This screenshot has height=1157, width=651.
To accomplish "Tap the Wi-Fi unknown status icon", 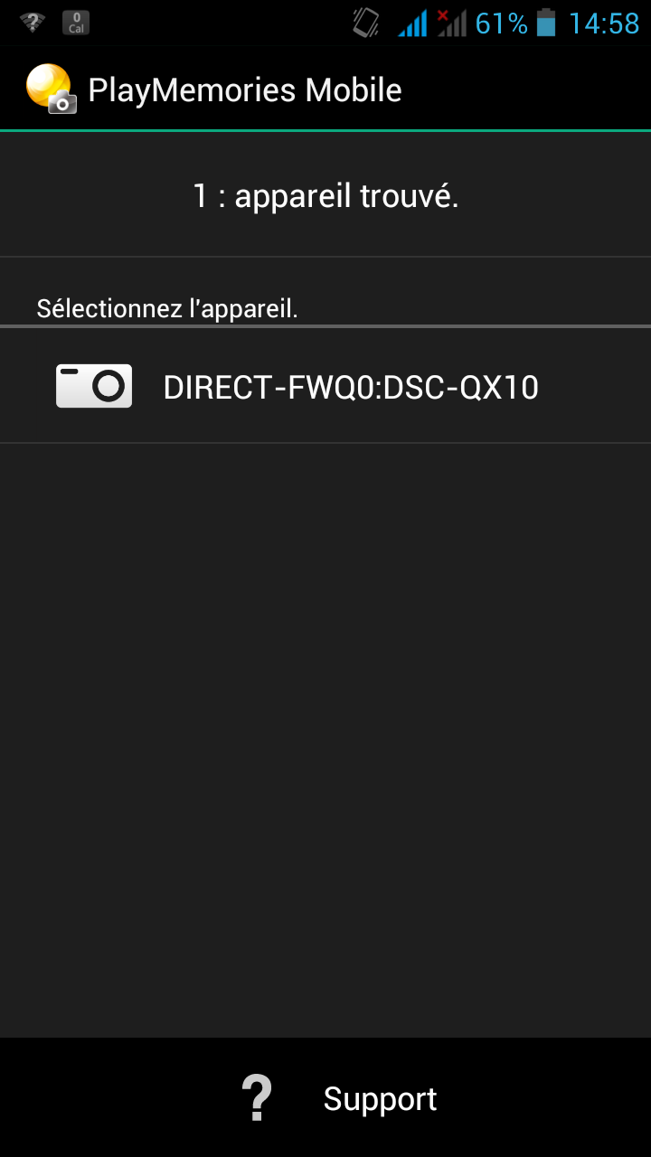I will tap(33, 23).
